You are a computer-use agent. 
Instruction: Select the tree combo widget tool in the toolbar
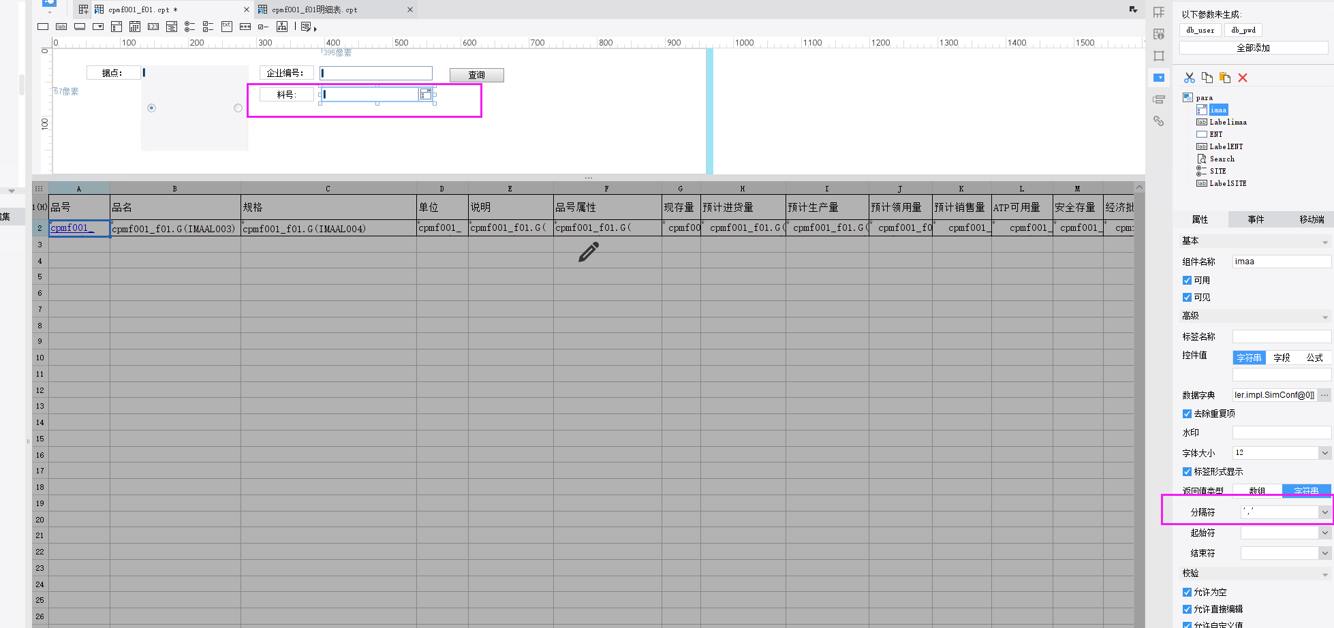coord(172,27)
